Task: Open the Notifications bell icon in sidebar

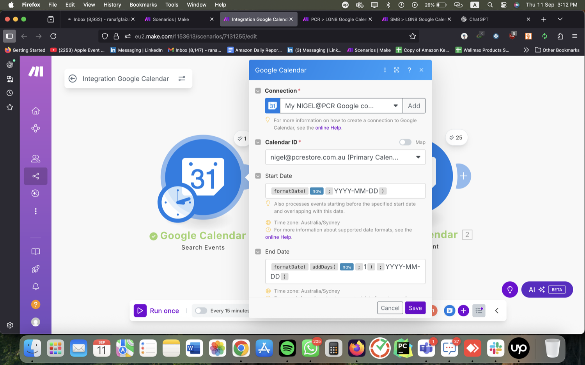Action: tap(35, 287)
